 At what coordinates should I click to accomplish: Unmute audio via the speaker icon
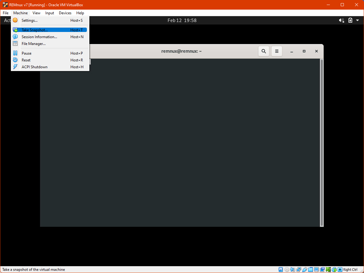click(x=341, y=20)
